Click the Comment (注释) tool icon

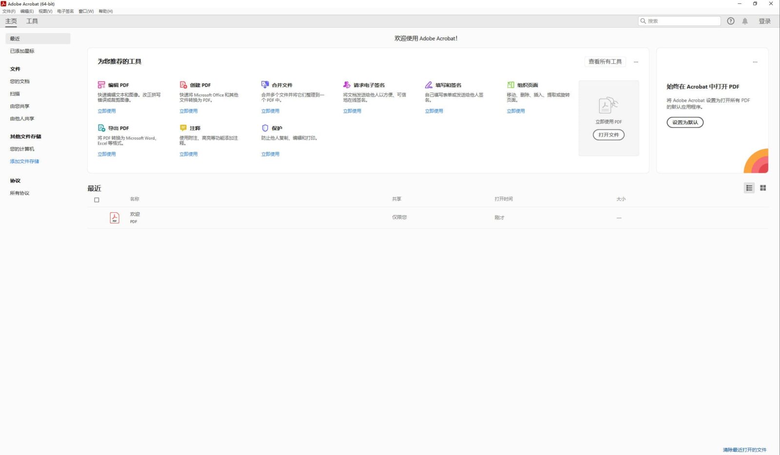pyautogui.click(x=183, y=128)
